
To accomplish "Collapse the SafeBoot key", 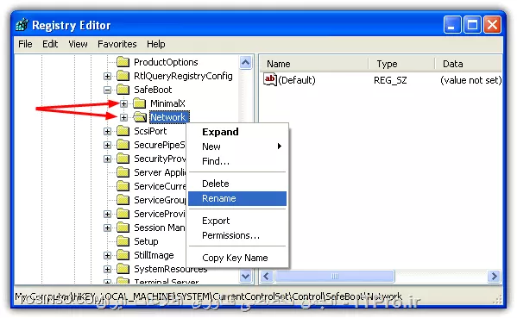I will click(x=107, y=90).
